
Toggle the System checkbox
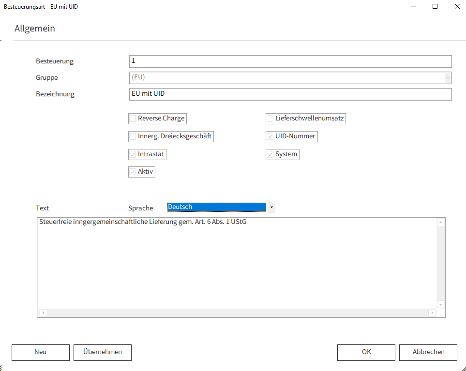270,155
